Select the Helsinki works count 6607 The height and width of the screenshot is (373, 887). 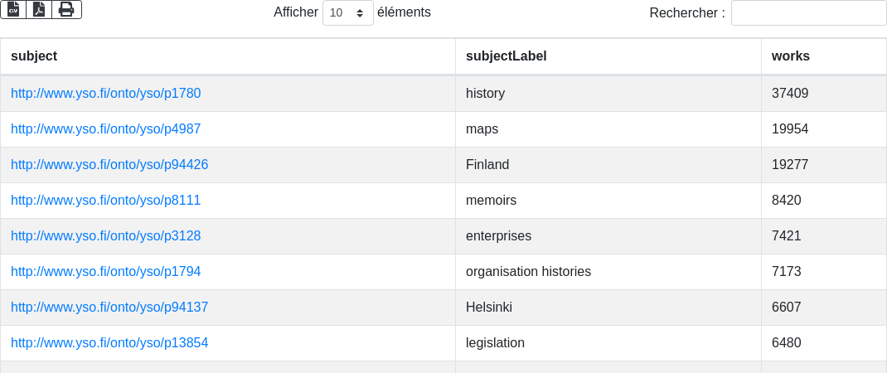[x=824, y=307]
